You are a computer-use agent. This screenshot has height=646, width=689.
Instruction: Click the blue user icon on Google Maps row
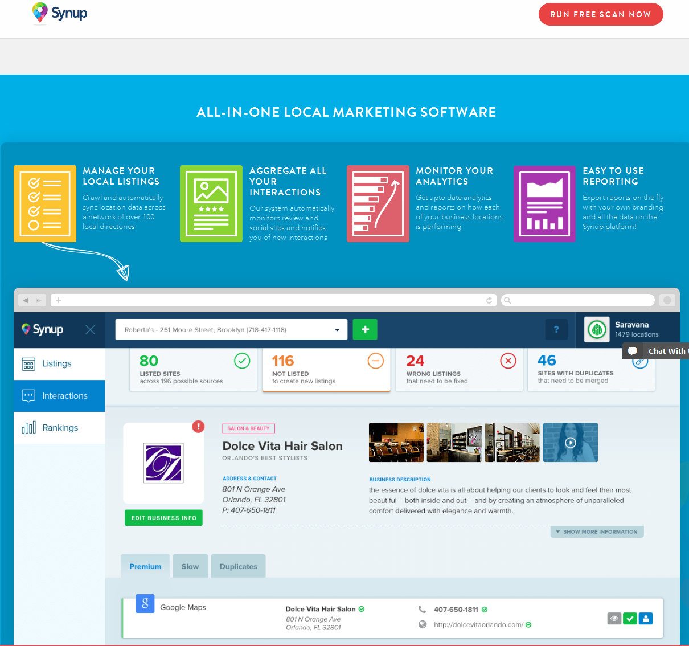(646, 618)
